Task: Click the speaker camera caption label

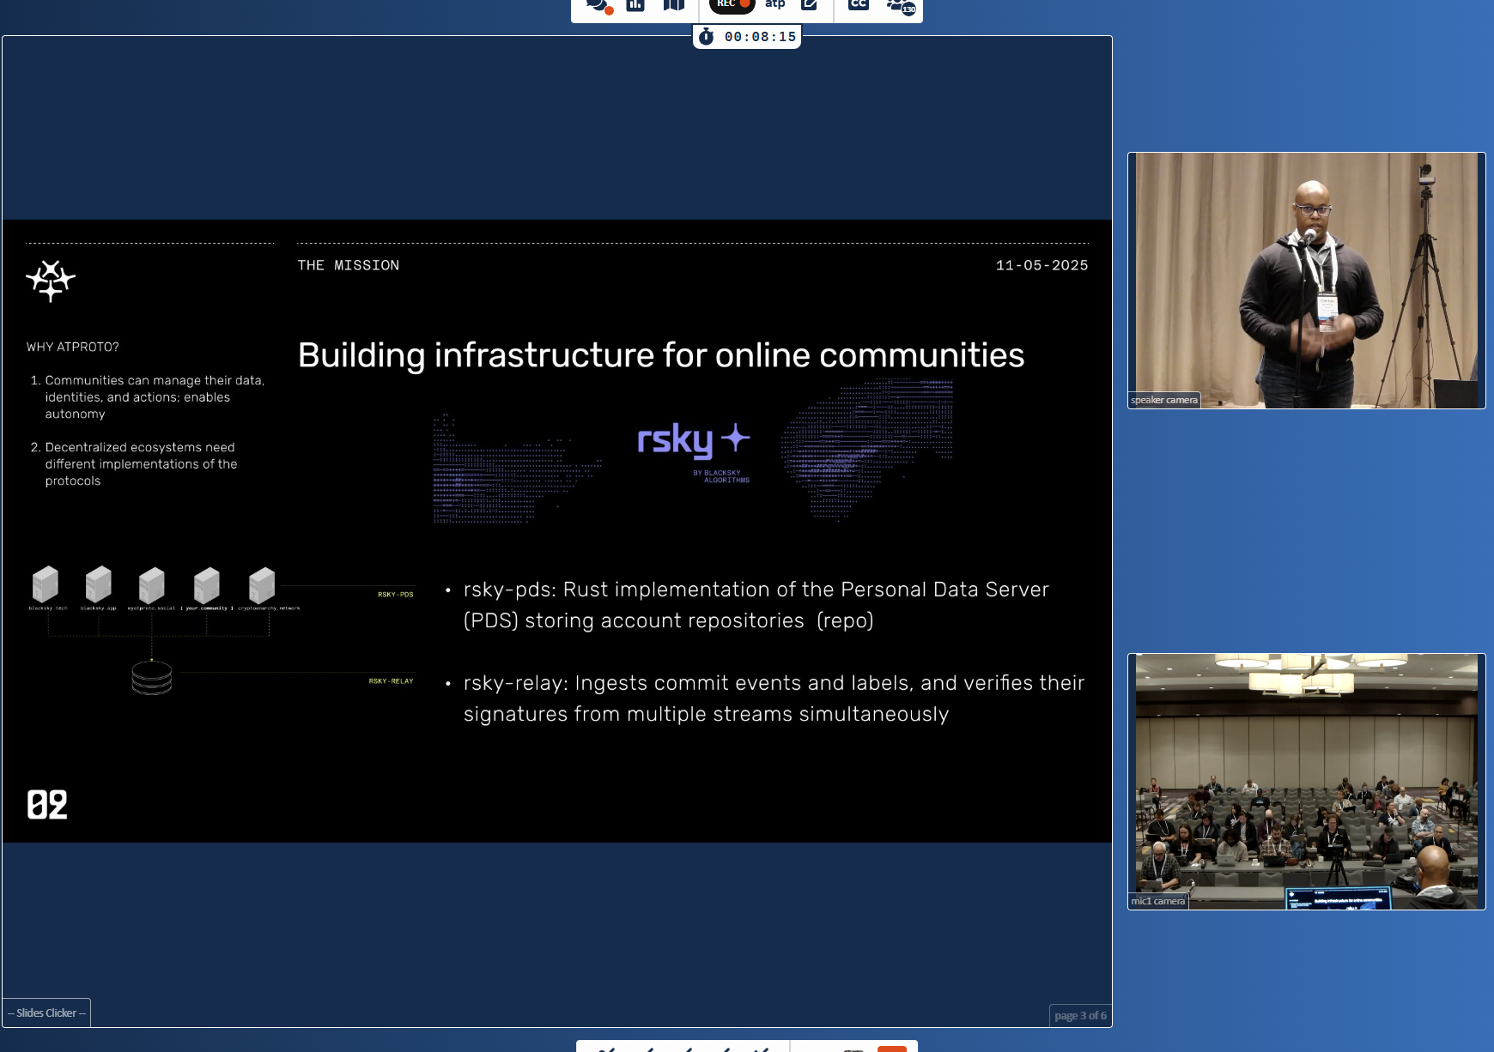Action: pos(1163,400)
